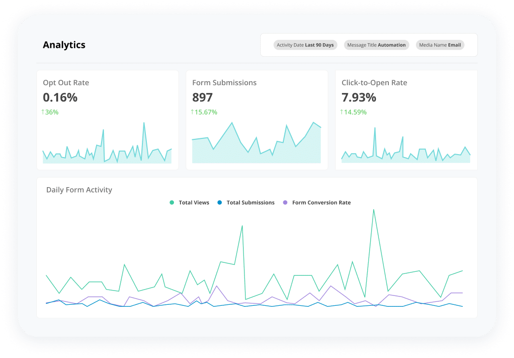Open the Message Title Automation filter
This screenshot has width=514, height=358.
coord(377,45)
